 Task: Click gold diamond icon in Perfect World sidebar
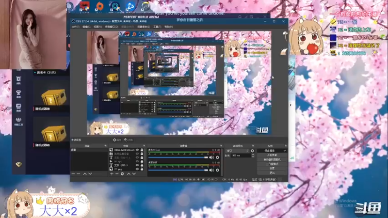[18, 164]
